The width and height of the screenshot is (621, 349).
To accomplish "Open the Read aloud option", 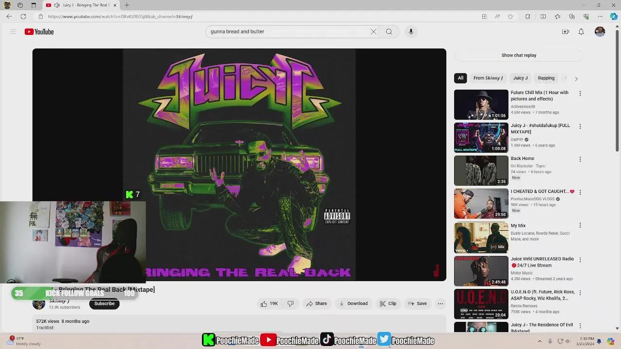I will click(x=498, y=16).
